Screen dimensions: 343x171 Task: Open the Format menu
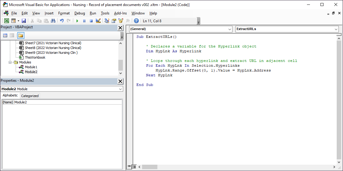coord(64,13)
